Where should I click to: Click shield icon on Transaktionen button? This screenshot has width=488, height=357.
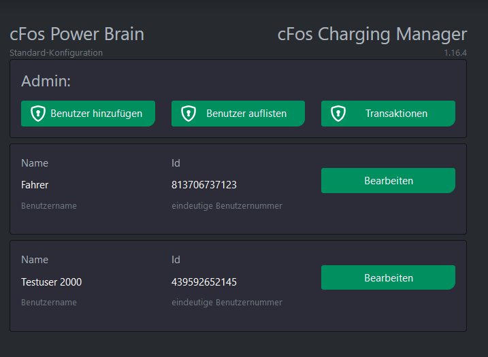[338, 113]
